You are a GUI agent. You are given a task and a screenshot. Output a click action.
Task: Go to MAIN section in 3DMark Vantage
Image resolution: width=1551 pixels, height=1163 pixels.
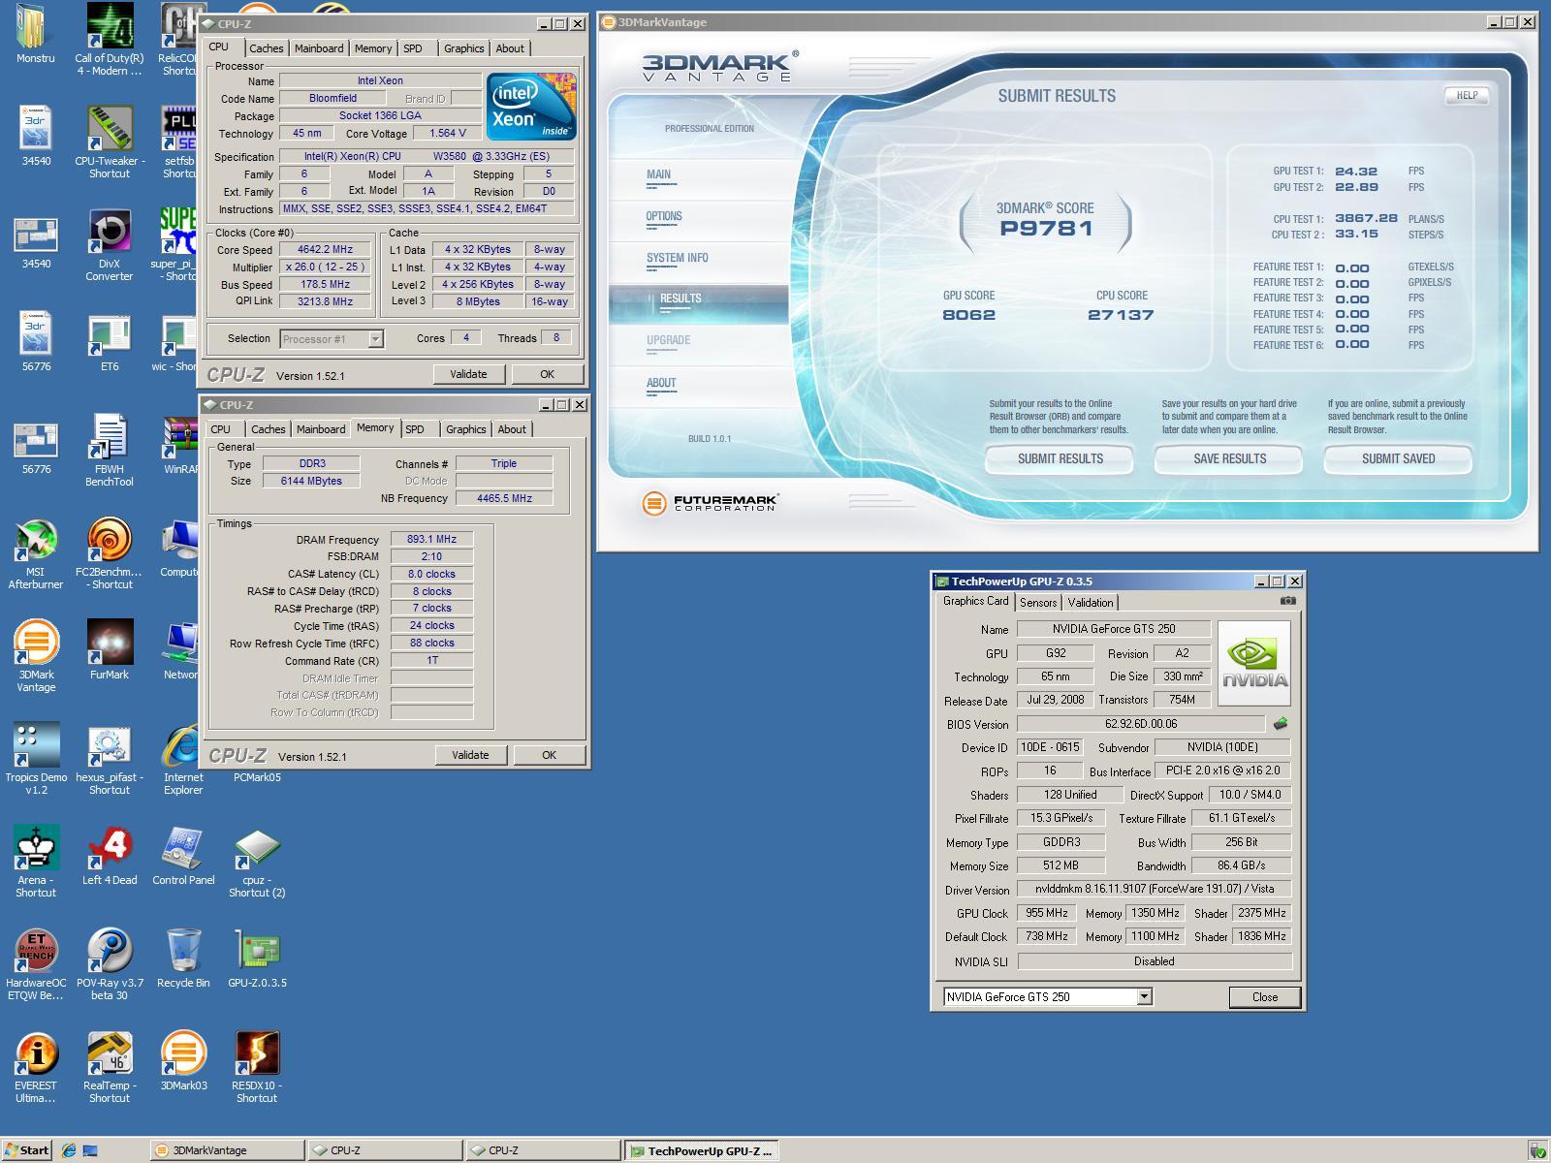658,175
